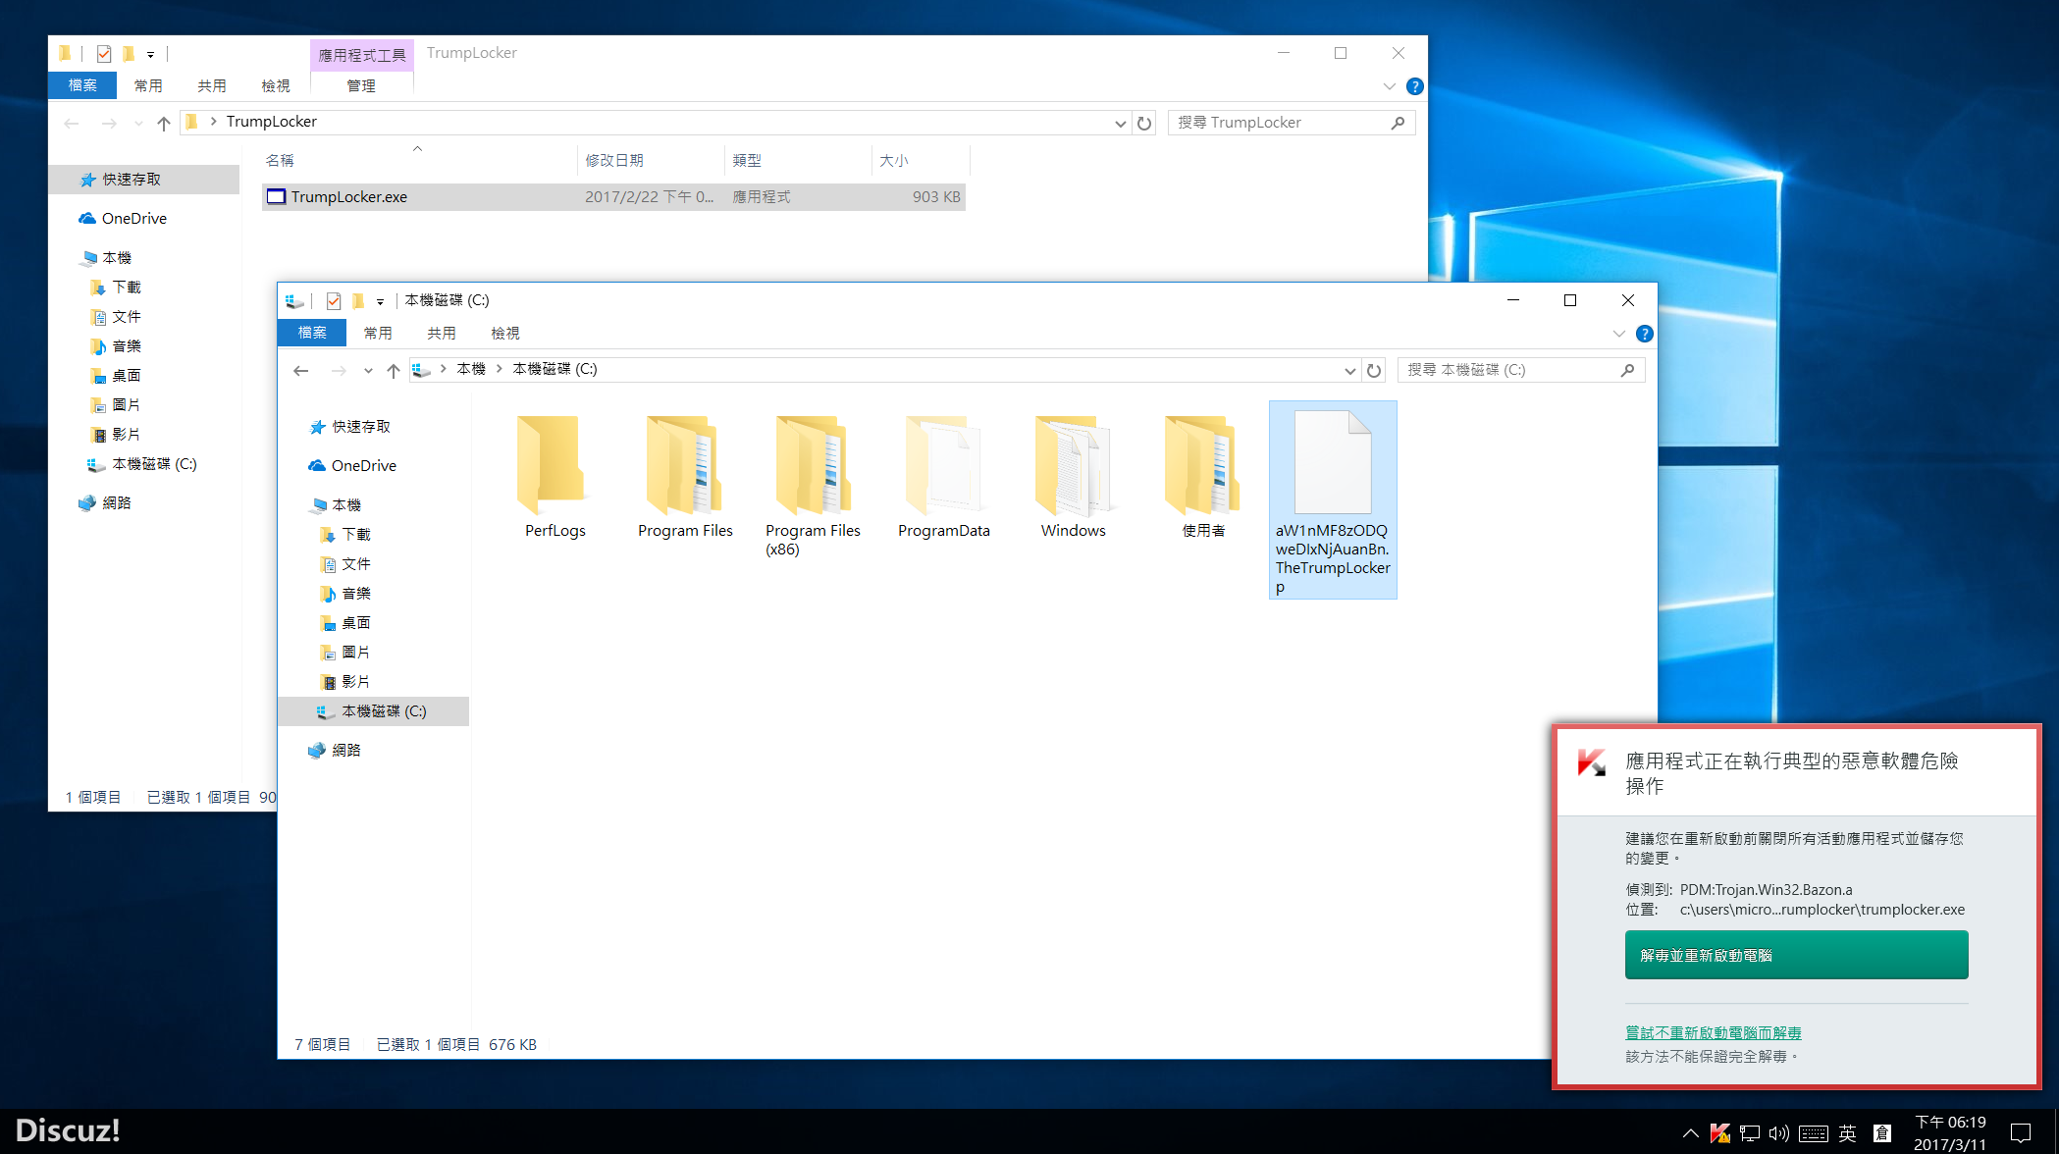Select the TheTrumpLockerp encrypted file icon
This screenshot has width=2059, height=1154.
1333,462
